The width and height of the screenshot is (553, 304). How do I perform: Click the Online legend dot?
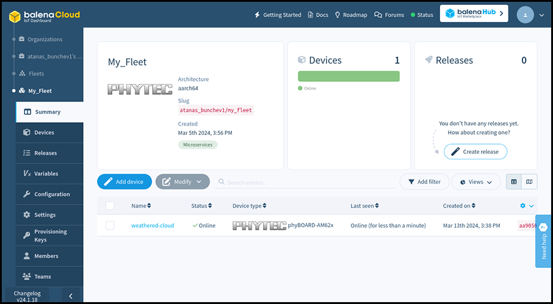pos(300,88)
